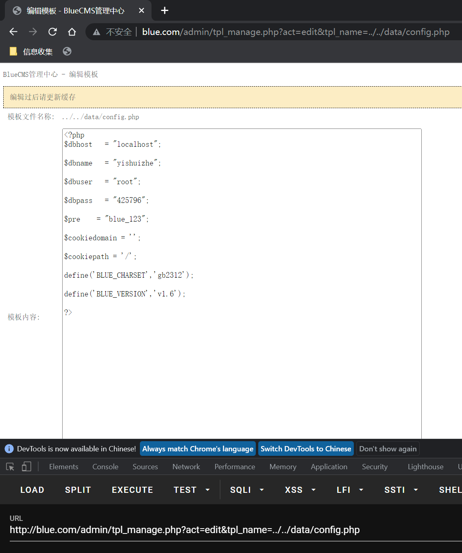
Task: Click Don't show again
Action: (388, 449)
